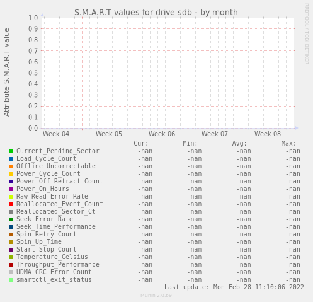Select the Spin_Retry_Count legend label
This screenshot has width=313, height=302.
point(47,235)
